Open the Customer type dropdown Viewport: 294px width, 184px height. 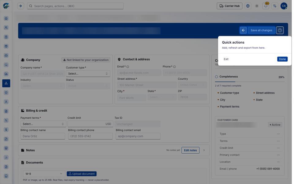88,74
